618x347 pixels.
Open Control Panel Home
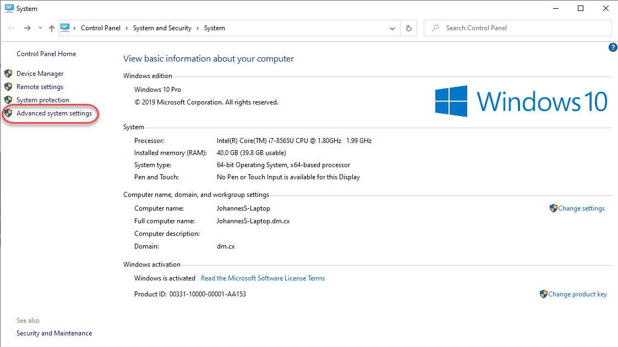click(46, 54)
